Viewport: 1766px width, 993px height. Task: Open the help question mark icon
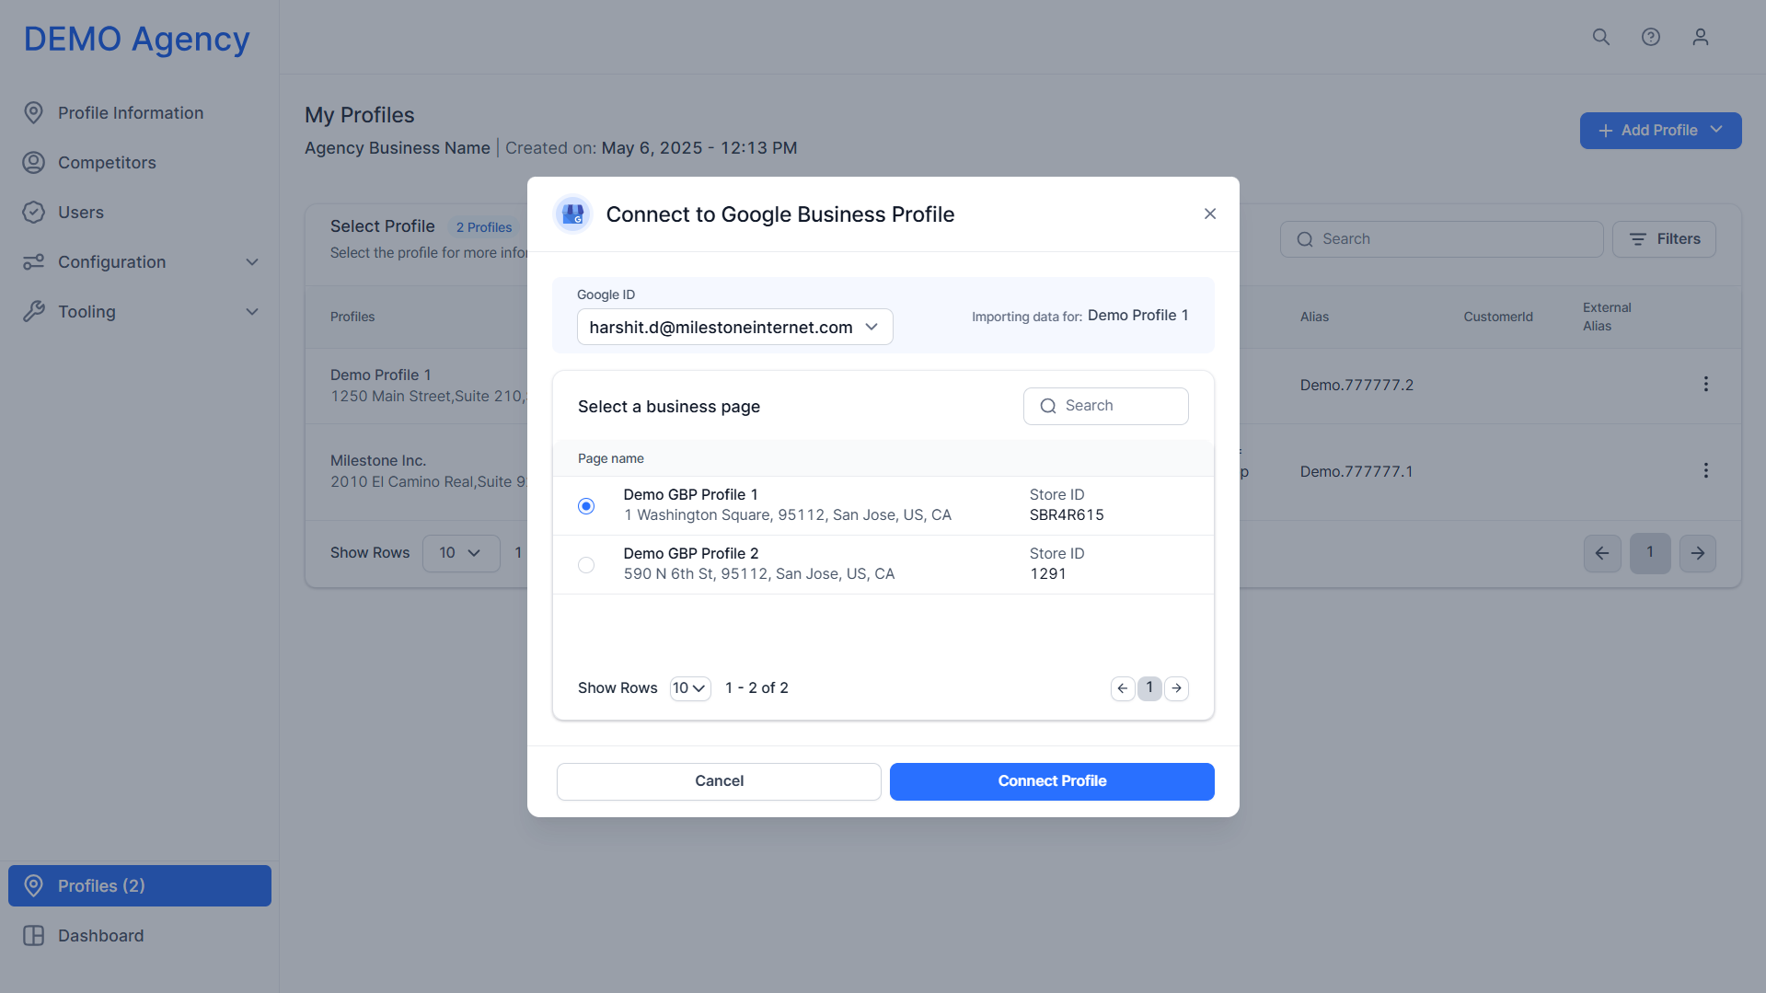point(1651,37)
